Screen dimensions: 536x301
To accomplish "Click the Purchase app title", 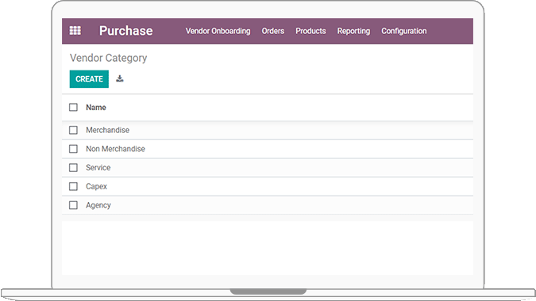I will coord(125,31).
